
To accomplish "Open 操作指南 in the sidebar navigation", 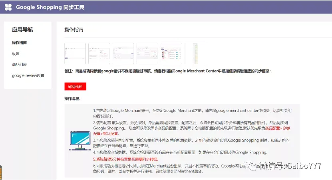I will [20, 43].
